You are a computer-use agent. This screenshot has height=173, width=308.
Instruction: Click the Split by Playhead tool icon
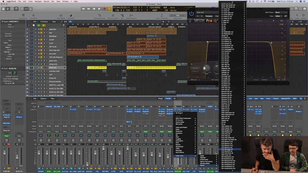[99, 15]
